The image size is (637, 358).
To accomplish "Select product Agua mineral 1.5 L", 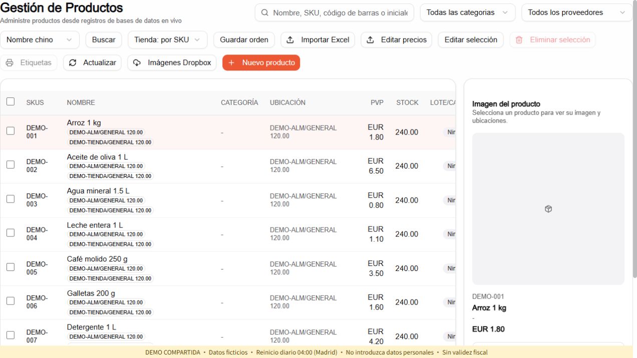I will coord(98,191).
